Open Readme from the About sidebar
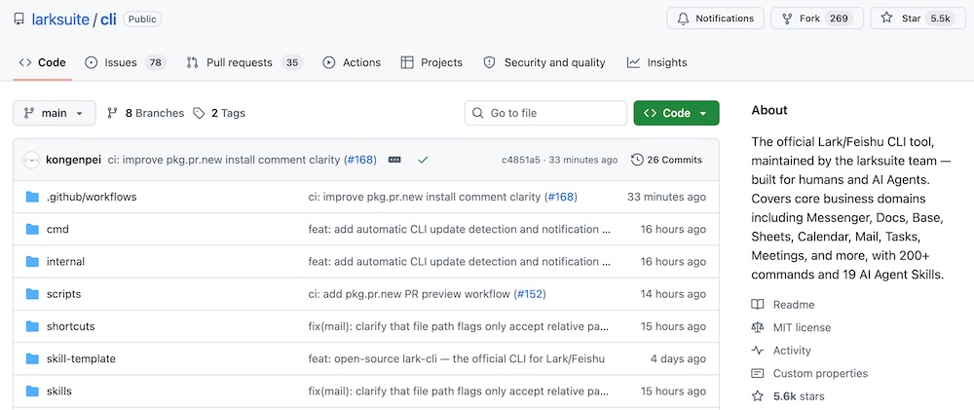This screenshot has height=410, width=974. (793, 305)
